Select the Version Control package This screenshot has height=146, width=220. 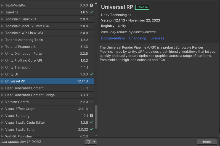(47, 102)
